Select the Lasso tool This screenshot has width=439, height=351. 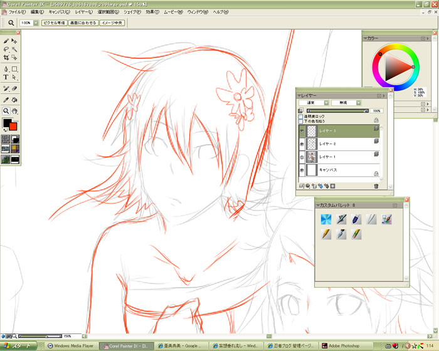6,50
